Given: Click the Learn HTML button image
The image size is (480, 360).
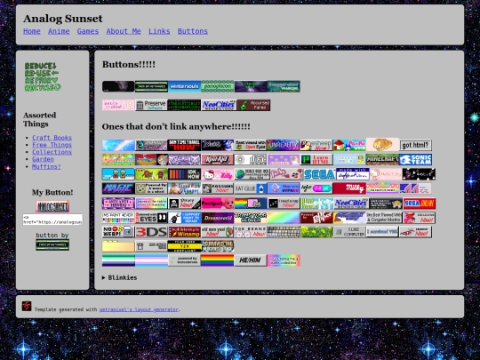Looking at the screenshot, I should pos(316,159).
